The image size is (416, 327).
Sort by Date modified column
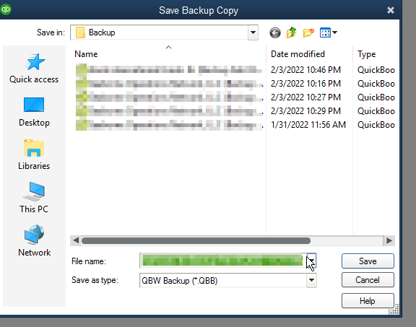tap(298, 54)
